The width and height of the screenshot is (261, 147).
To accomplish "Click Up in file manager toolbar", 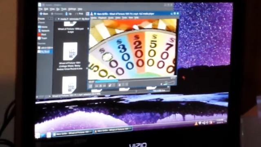I will (x=69, y=14).
